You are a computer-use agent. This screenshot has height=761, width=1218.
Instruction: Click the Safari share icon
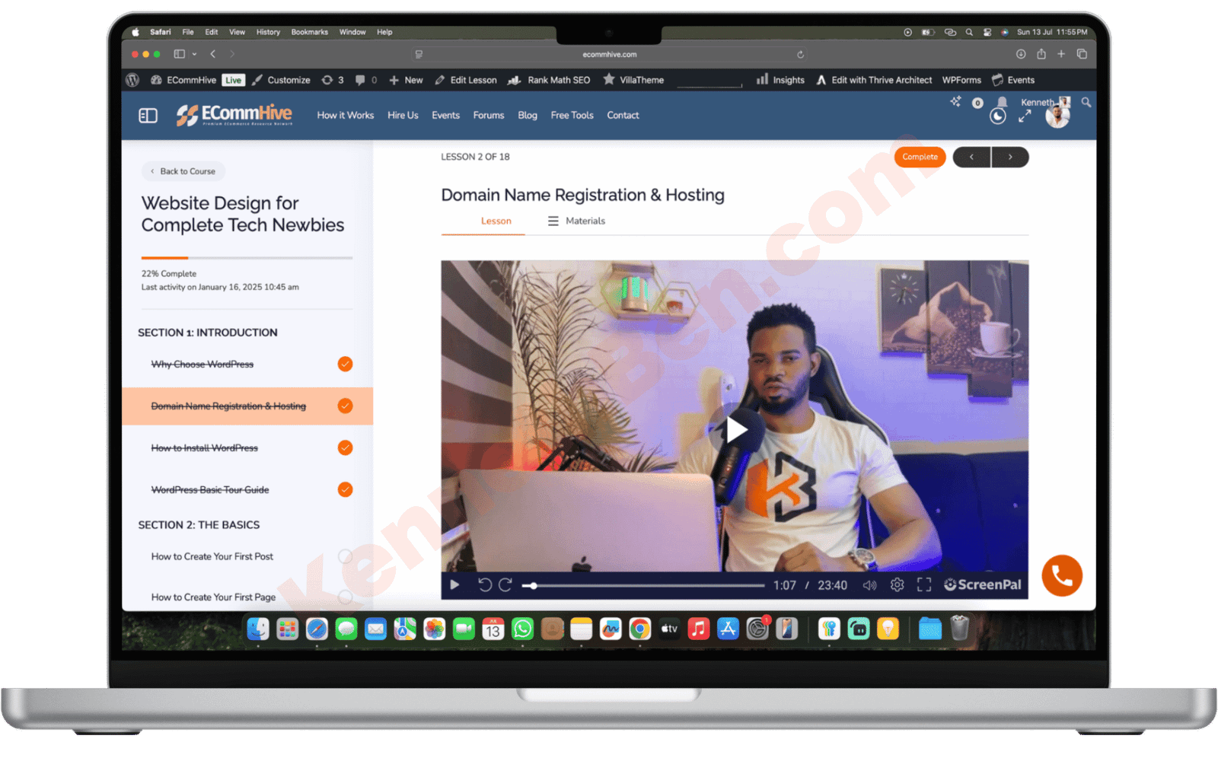[1041, 54]
